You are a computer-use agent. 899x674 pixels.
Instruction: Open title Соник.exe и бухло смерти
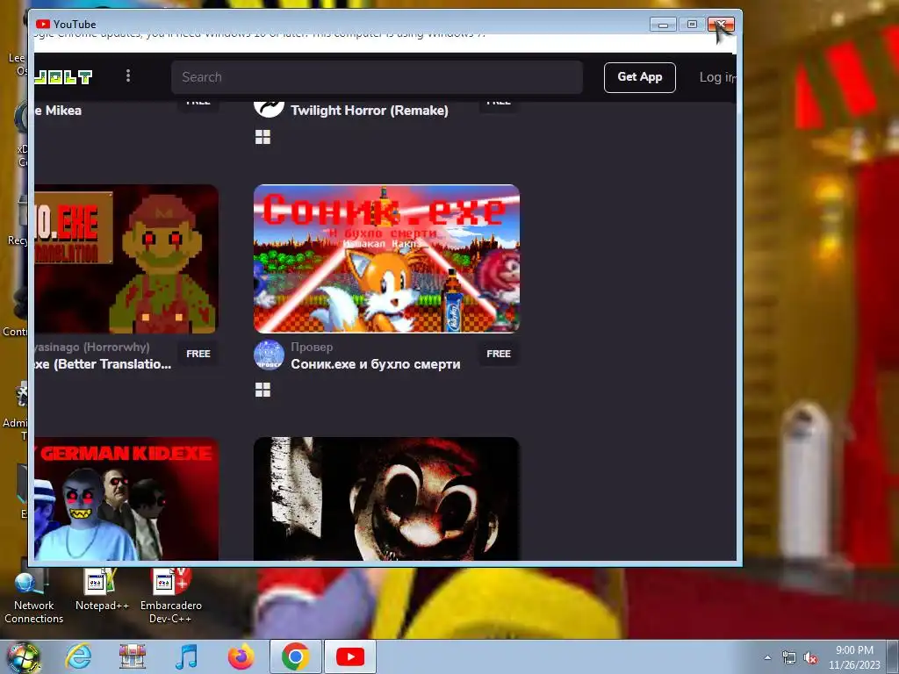[x=376, y=364]
